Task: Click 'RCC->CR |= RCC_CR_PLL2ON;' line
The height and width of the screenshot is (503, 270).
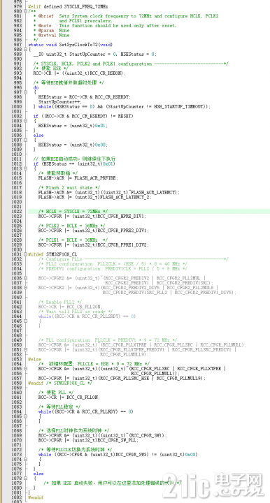Action: [71, 307]
